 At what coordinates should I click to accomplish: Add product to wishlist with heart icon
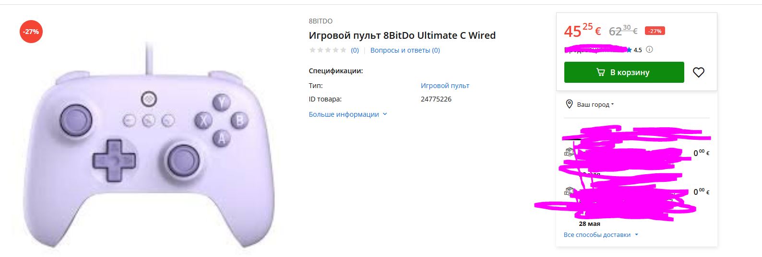(x=698, y=72)
